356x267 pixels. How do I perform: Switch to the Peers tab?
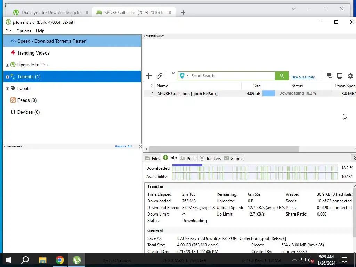click(x=188, y=158)
